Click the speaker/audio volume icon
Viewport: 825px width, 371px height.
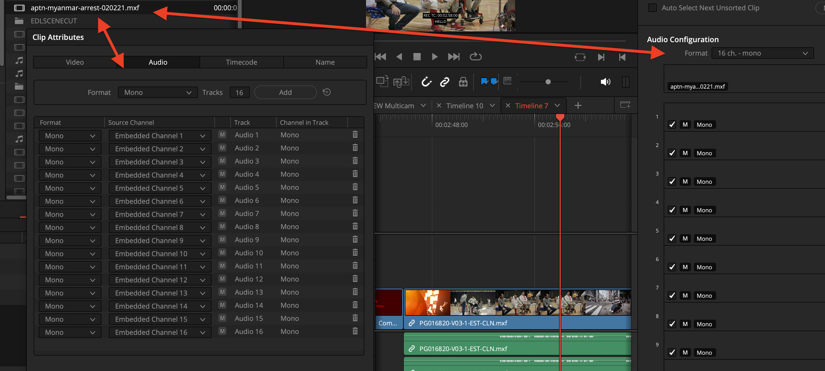point(605,81)
